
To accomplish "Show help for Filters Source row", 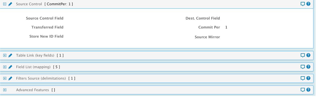I will click(x=308, y=79).
